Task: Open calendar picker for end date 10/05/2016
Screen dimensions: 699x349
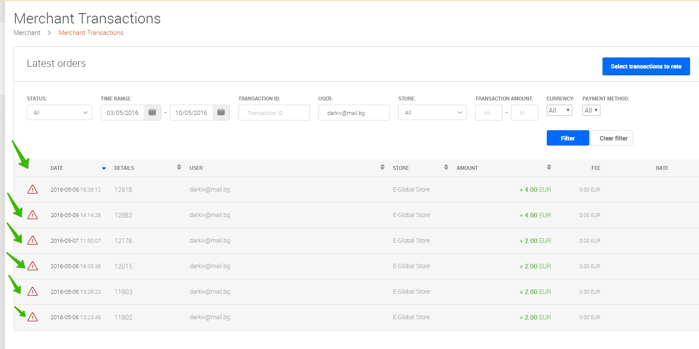Action: tap(221, 112)
